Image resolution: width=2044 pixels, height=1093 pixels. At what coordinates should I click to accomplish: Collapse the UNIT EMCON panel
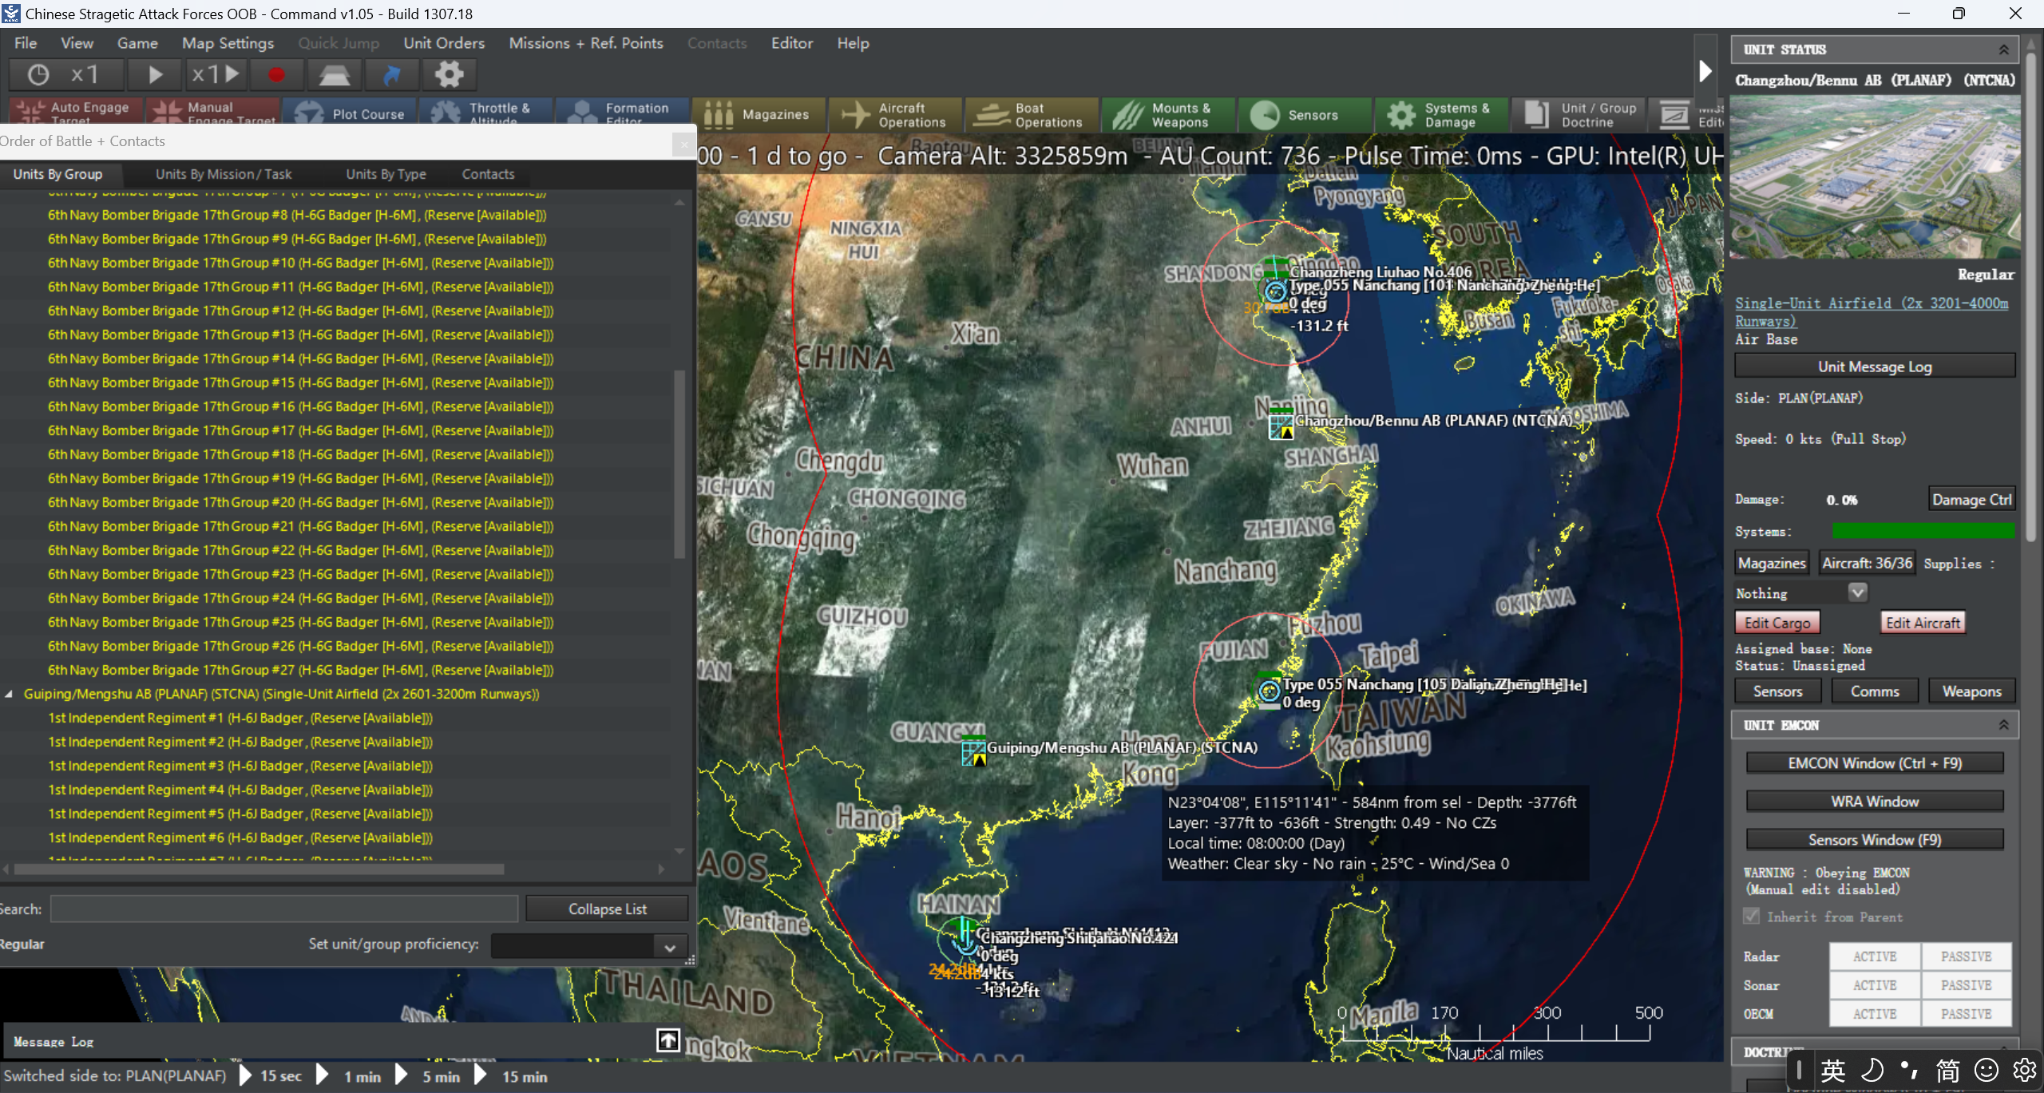click(2002, 725)
